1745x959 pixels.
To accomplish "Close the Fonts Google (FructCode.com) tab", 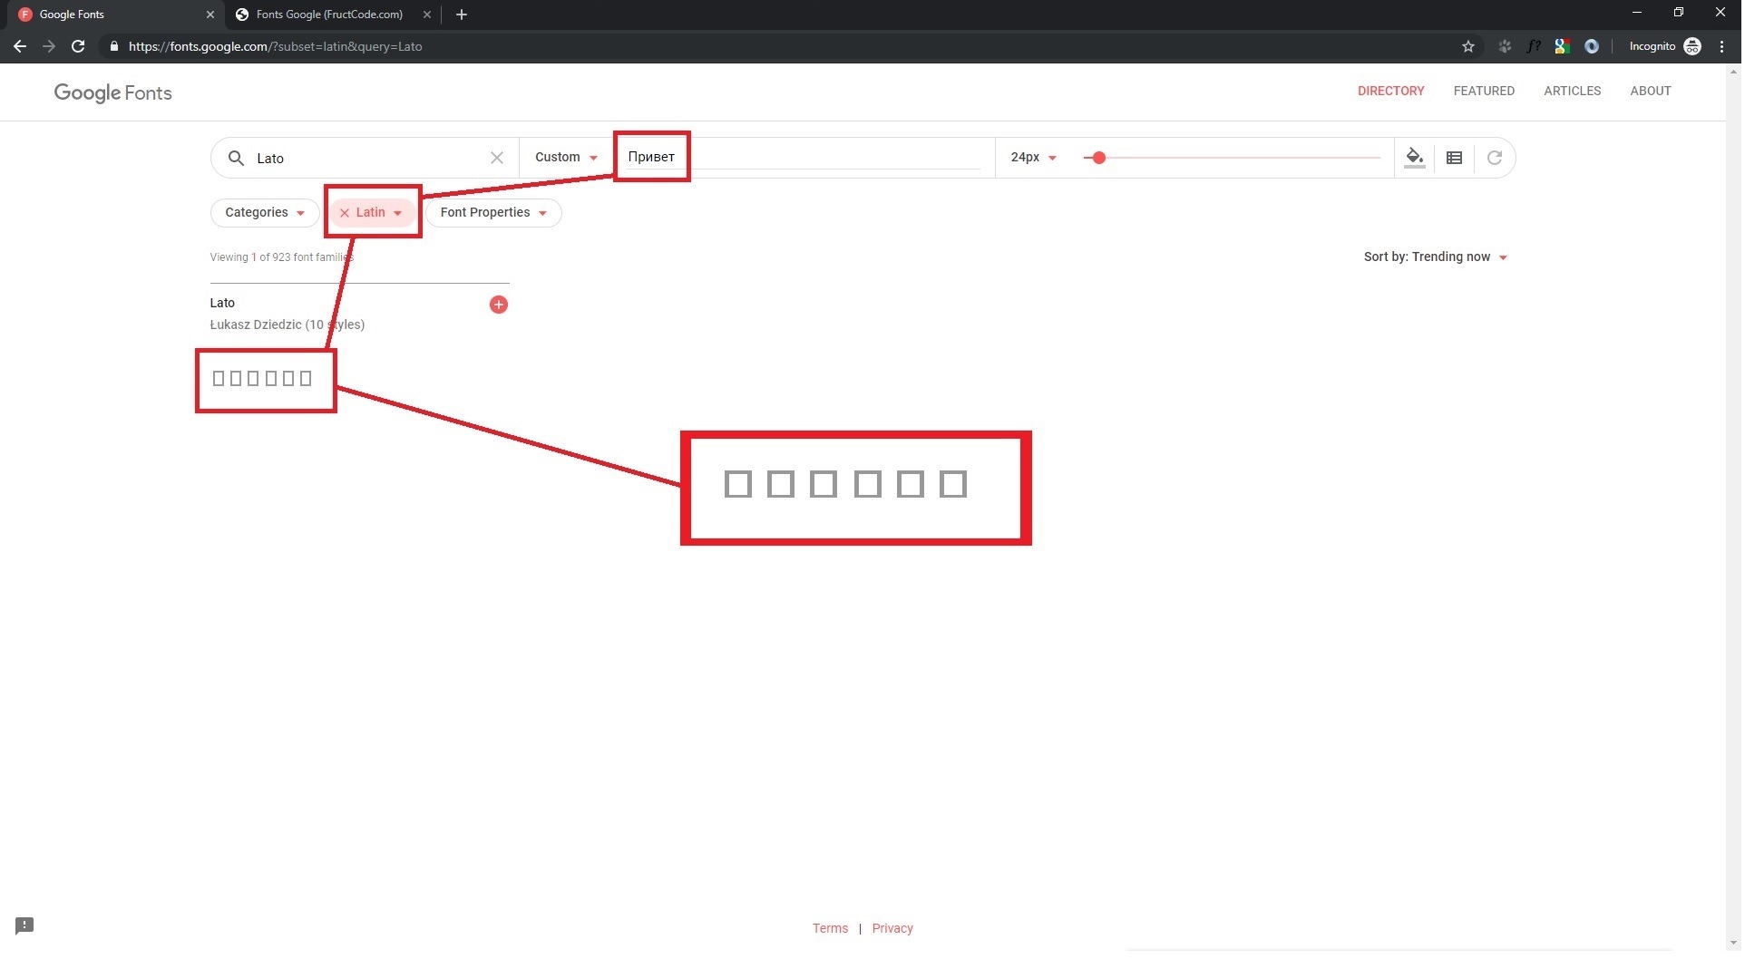I will pyautogui.click(x=428, y=15).
